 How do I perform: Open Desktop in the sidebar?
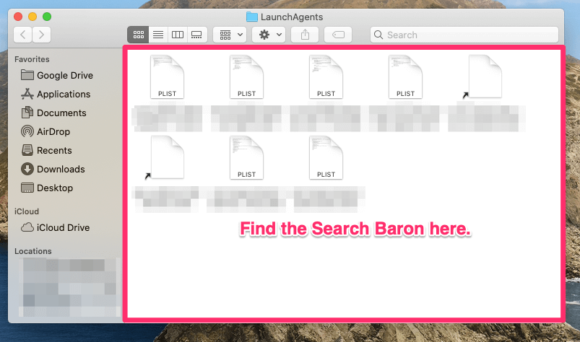[x=47, y=188]
